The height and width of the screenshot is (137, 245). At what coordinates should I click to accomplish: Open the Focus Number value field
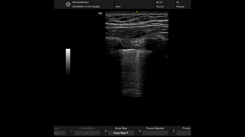[155, 133]
